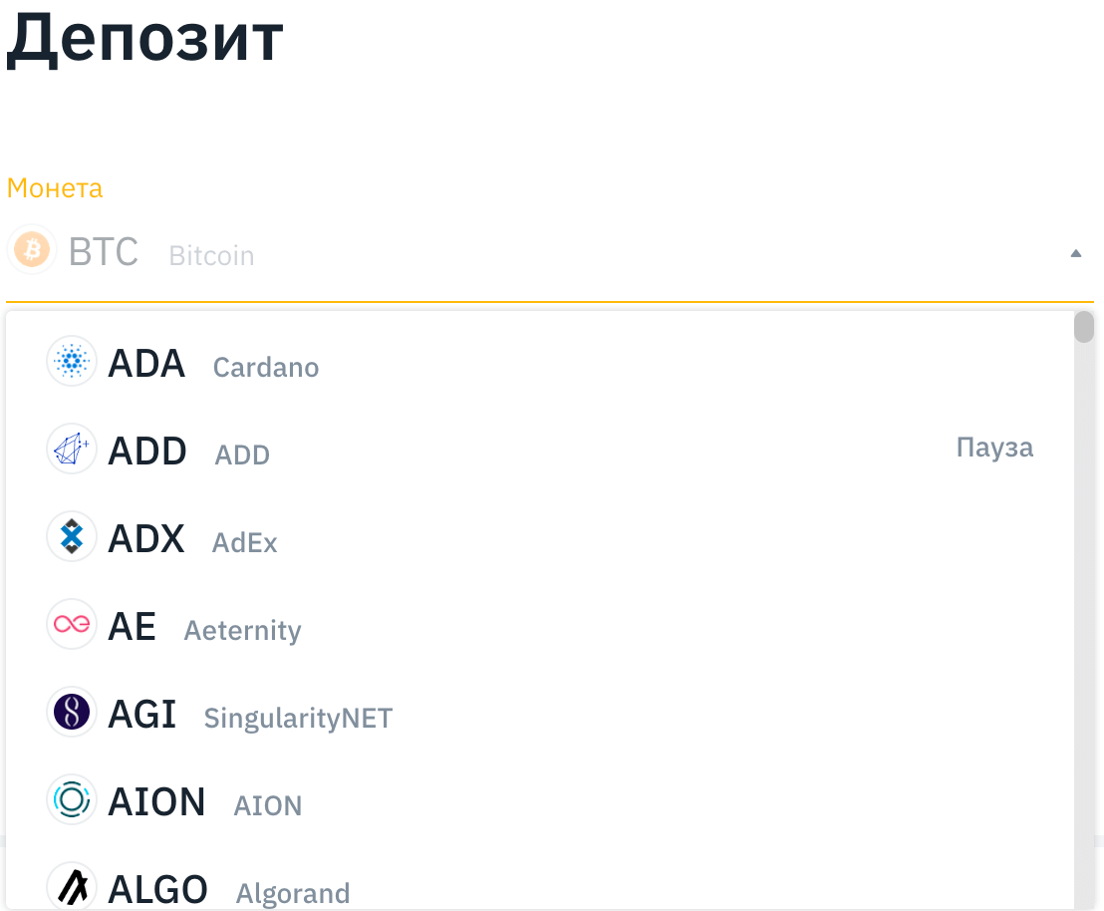Click the Bitcoin icon in coin selector
The width and height of the screenshot is (1104, 911).
[32, 249]
